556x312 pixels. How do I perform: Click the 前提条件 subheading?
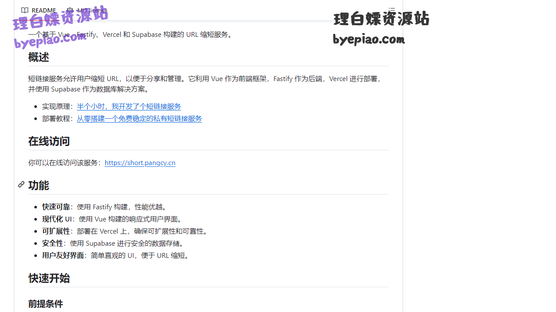46,304
